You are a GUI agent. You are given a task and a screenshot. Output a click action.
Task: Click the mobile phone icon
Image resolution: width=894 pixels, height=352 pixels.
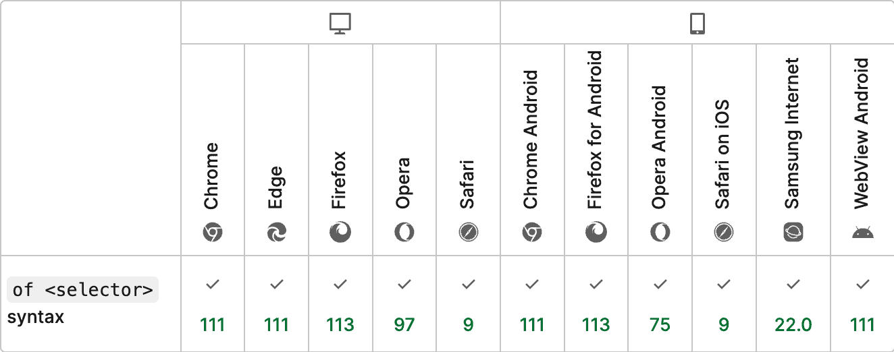click(x=698, y=24)
